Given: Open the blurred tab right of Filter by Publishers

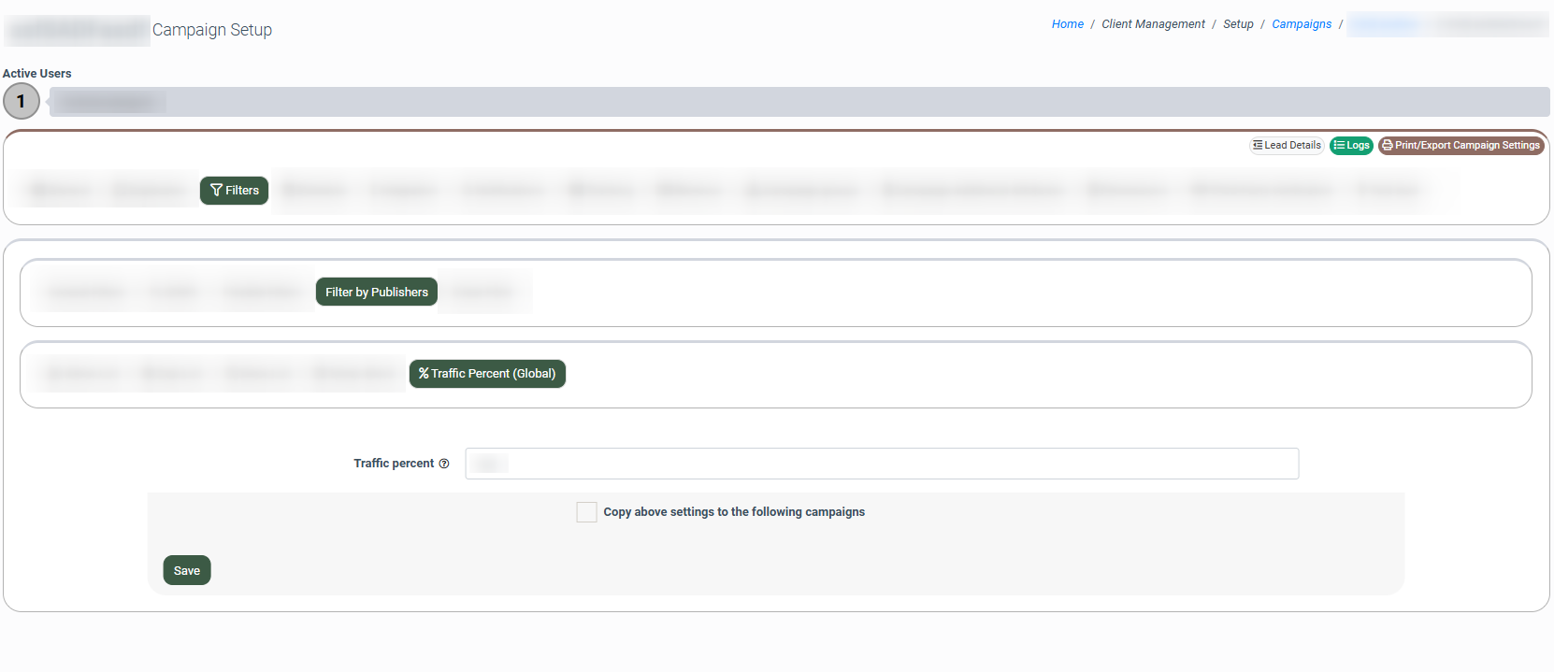Looking at the screenshot, I should point(482,293).
